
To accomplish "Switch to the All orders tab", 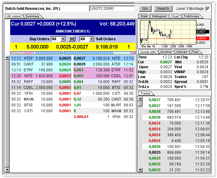I will click(14, 16).
